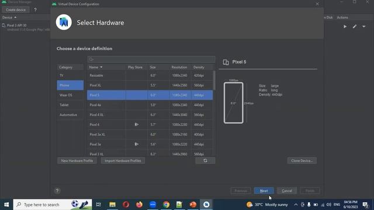
Task: Open the Windows Start menu
Action: tap(6, 205)
